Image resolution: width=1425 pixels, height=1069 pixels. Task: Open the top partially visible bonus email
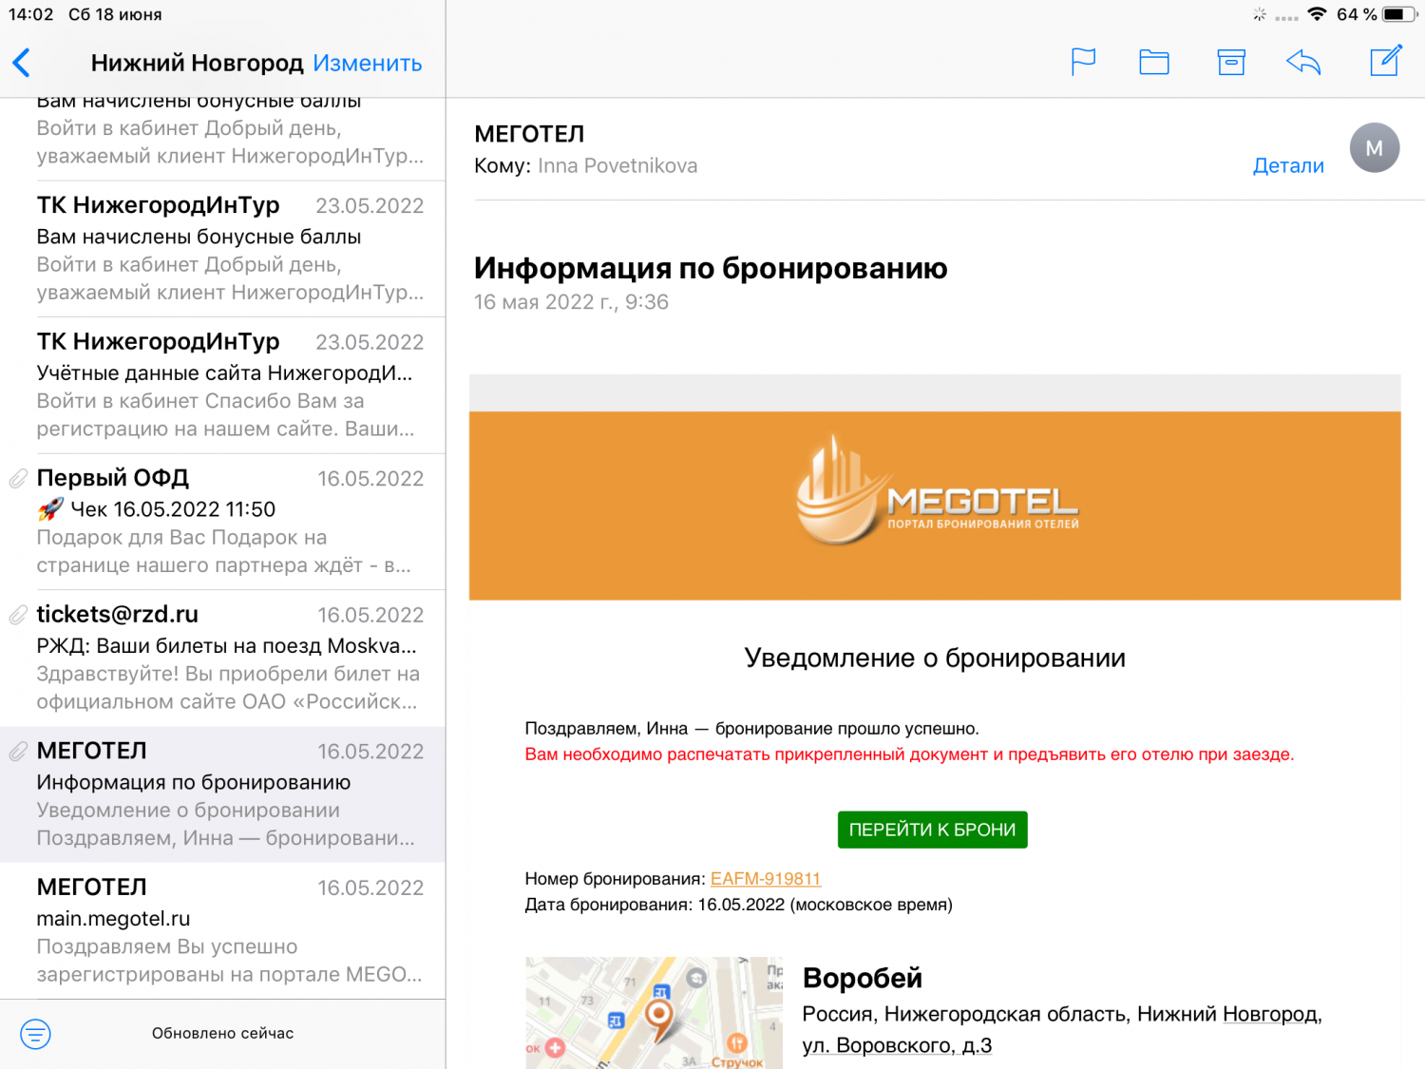(x=223, y=139)
